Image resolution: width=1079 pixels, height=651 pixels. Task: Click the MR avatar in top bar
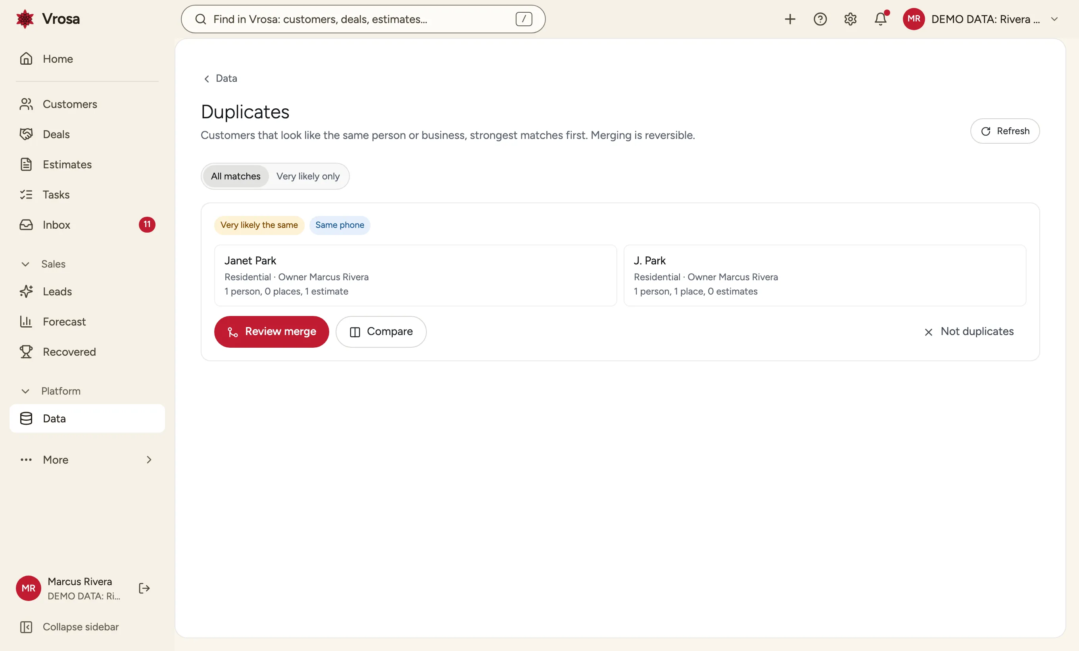pos(914,19)
